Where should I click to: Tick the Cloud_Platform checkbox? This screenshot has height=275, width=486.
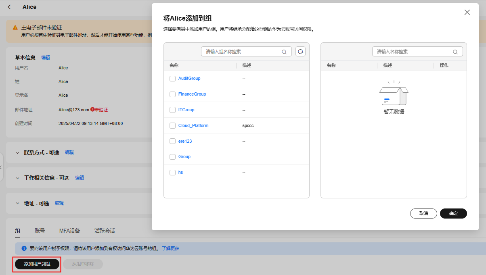click(x=172, y=126)
